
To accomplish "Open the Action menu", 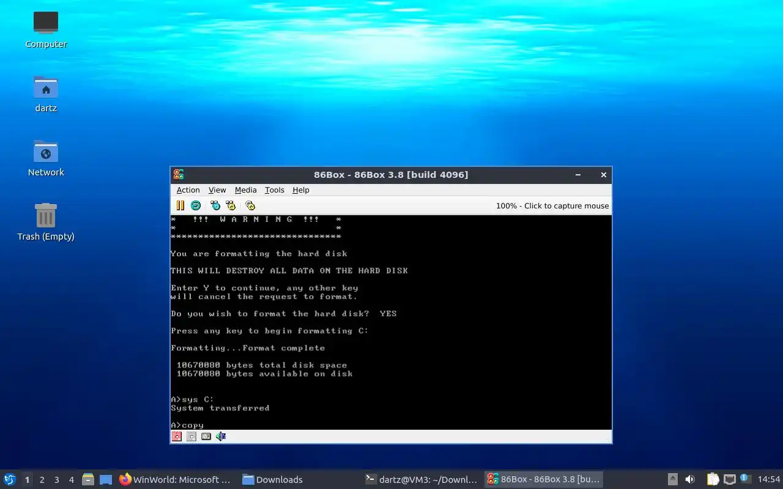I will click(x=188, y=190).
